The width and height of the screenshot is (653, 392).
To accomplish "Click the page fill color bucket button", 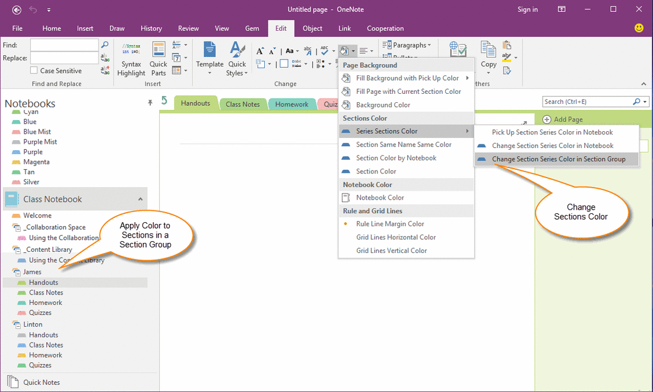I will 344,51.
